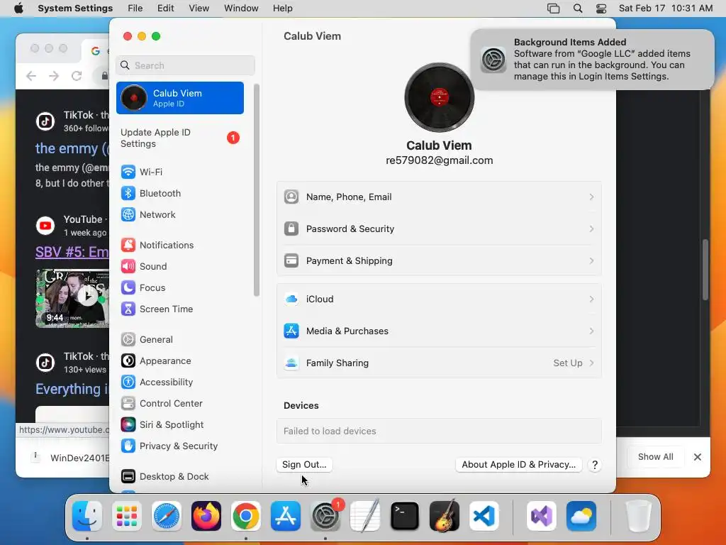Open the Trash in the Dock
The height and width of the screenshot is (545, 726).
(639, 517)
